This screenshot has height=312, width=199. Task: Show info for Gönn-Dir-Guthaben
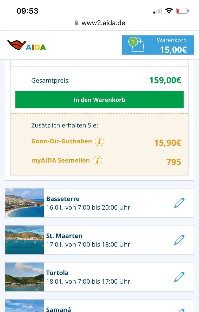pyautogui.click(x=99, y=141)
